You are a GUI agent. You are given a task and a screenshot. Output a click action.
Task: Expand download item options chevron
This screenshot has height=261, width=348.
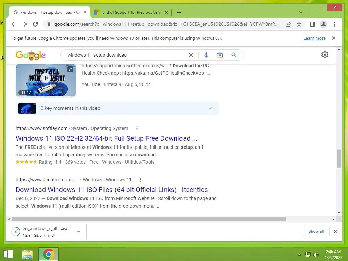[x=79, y=232]
